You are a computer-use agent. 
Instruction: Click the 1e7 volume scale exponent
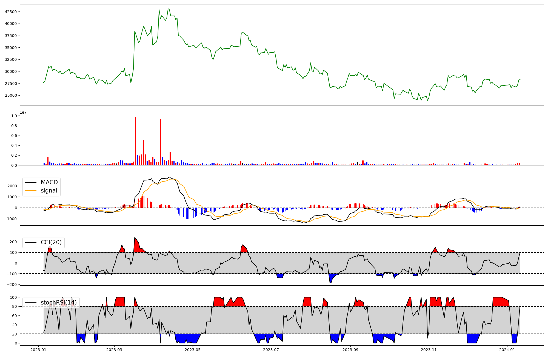pyautogui.click(x=23, y=112)
